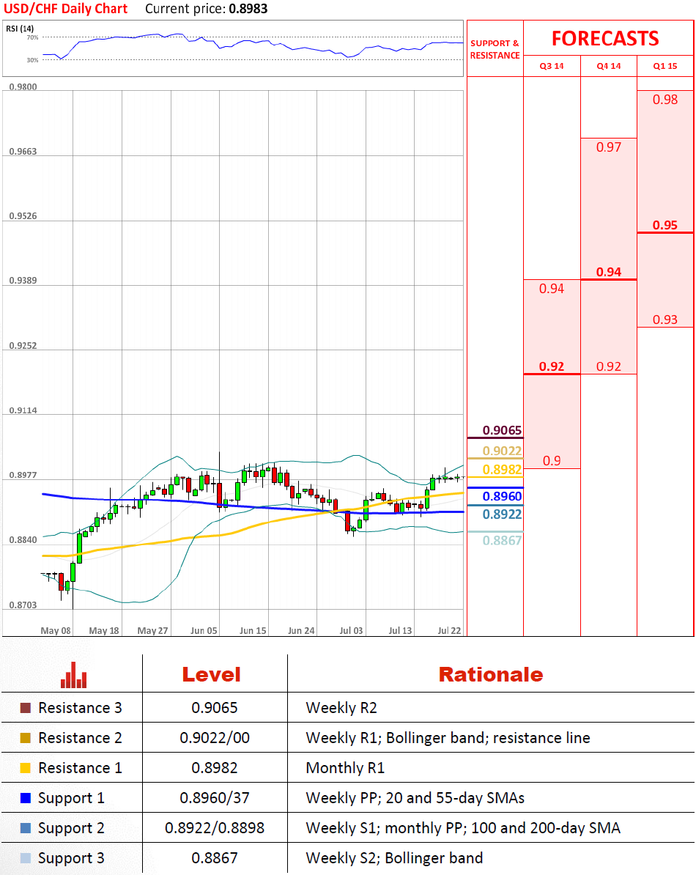Viewport: 696px width, 875px height.
Task: Click the 0.97 forecast value in Q4 14
Action: (x=608, y=147)
